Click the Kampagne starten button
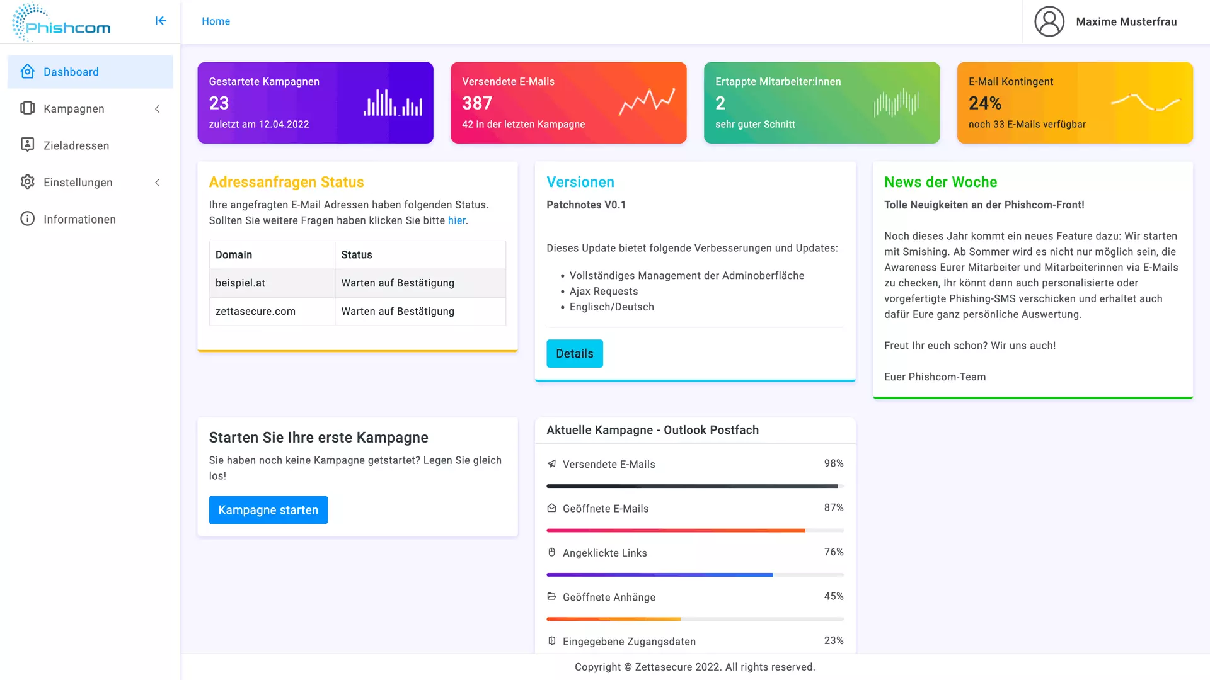This screenshot has width=1210, height=680. coord(268,510)
